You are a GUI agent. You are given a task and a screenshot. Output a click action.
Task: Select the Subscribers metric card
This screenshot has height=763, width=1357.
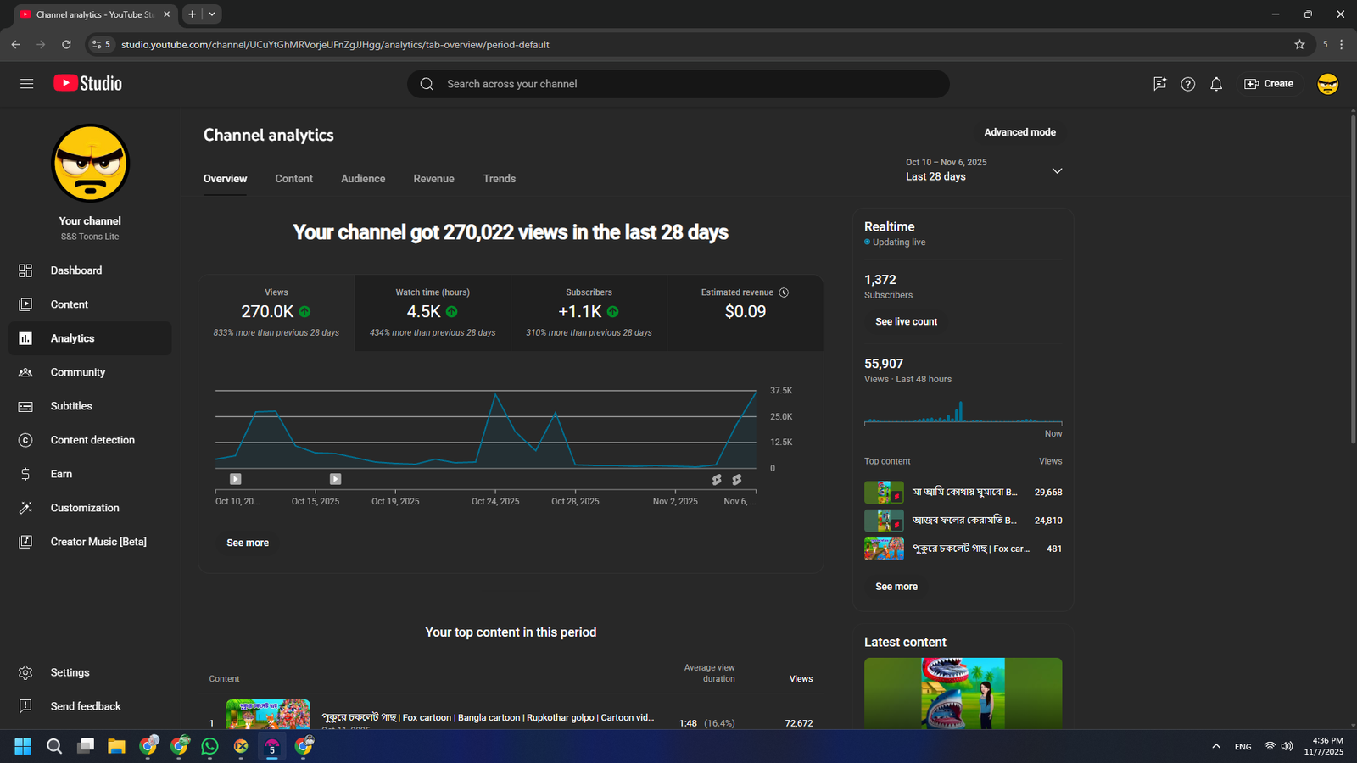589,312
